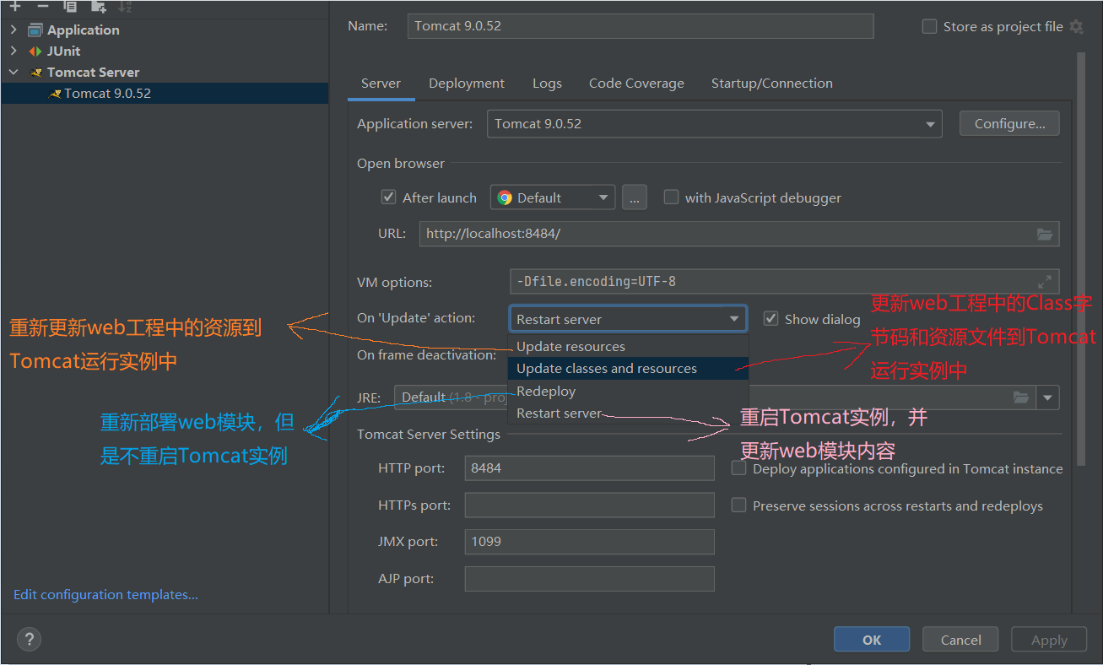This screenshot has width=1103, height=665.
Task: Toggle Store as project file checkbox
Action: point(929,26)
